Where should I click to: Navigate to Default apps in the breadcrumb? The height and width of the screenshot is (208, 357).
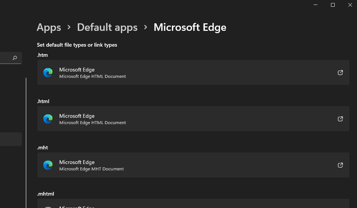point(107,27)
